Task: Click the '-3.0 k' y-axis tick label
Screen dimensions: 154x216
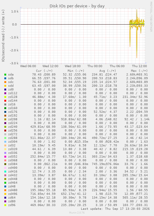Action: [14, 63]
